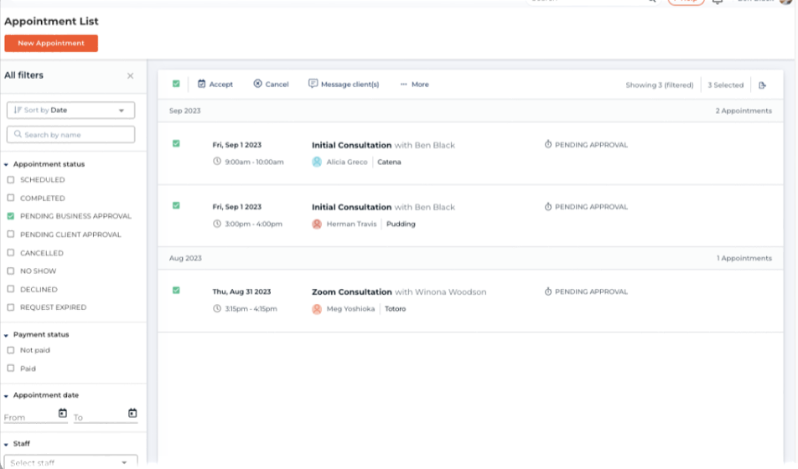This screenshot has width=798, height=469.
Task: Click client name Meg Yoshioka
Action: (x=350, y=309)
